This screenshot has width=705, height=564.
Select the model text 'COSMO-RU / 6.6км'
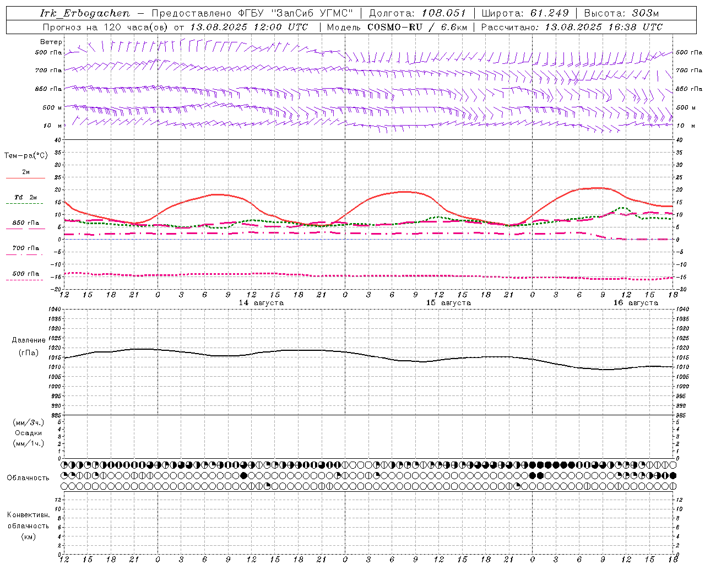(x=417, y=27)
